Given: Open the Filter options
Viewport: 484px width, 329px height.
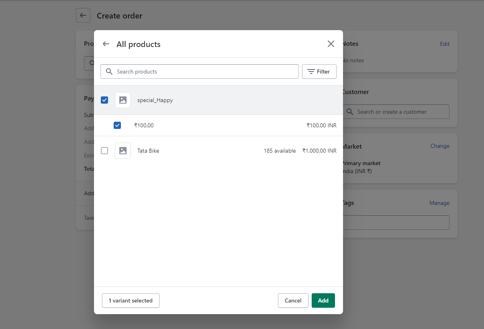Looking at the screenshot, I should (x=319, y=72).
